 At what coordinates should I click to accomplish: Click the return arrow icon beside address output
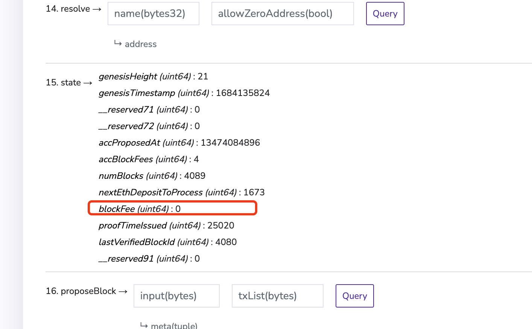[x=118, y=44]
